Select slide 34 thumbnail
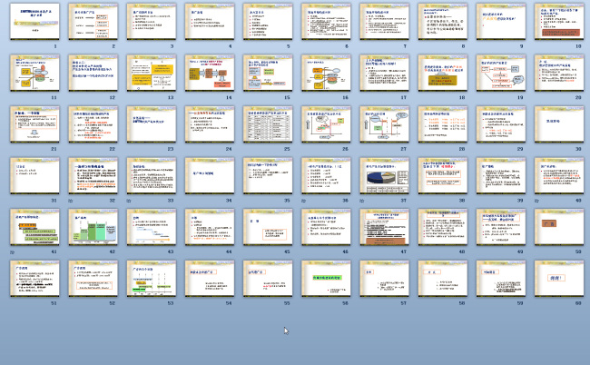 tap(210, 175)
